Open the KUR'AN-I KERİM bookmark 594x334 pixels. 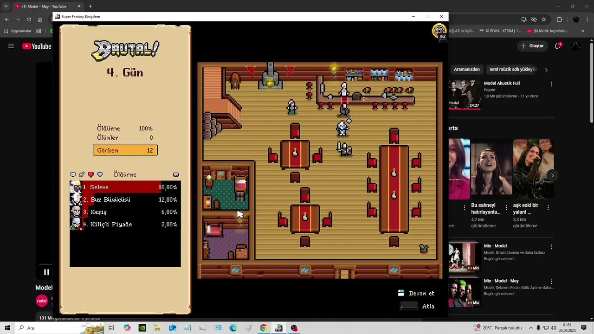point(500,31)
